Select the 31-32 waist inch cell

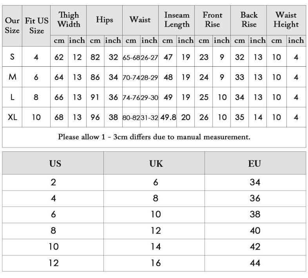149,117
